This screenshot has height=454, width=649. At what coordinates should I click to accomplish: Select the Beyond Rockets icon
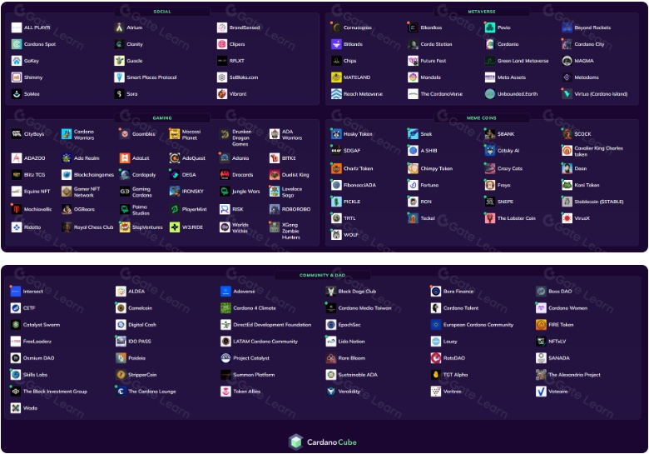567,27
